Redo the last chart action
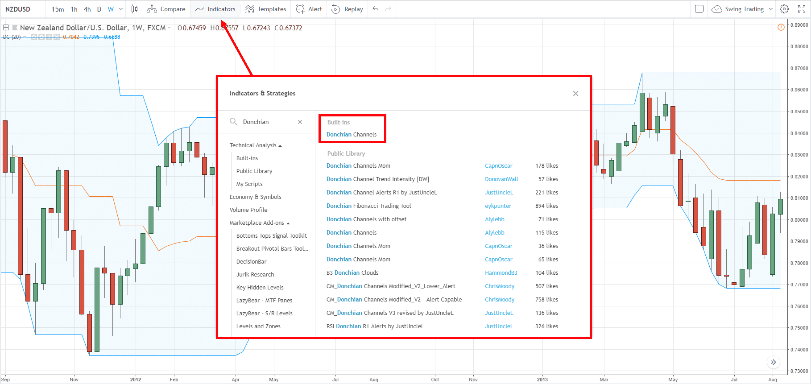This screenshot has width=811, height=384. click(388, 9)
